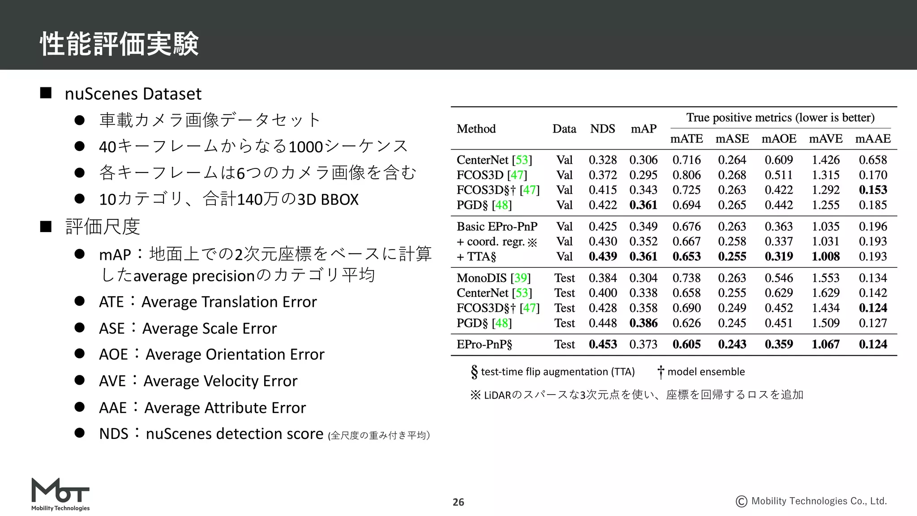Click the '† model ensemble' footnote
Viewport: 917px width, 516px height.
[x=701, y=372]
